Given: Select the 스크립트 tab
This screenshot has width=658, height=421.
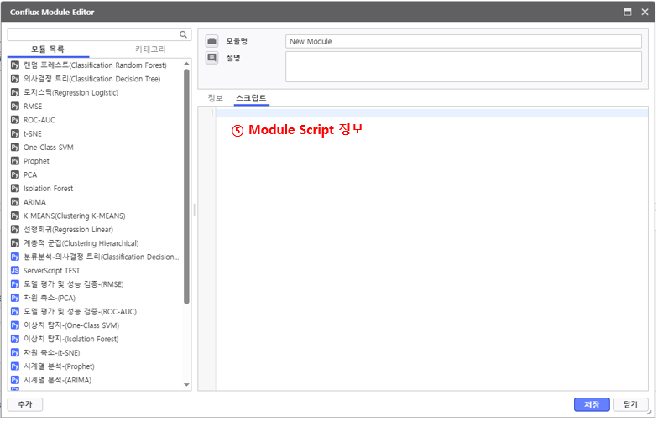Looking at the screenshot, I should [x=251, y=98].
